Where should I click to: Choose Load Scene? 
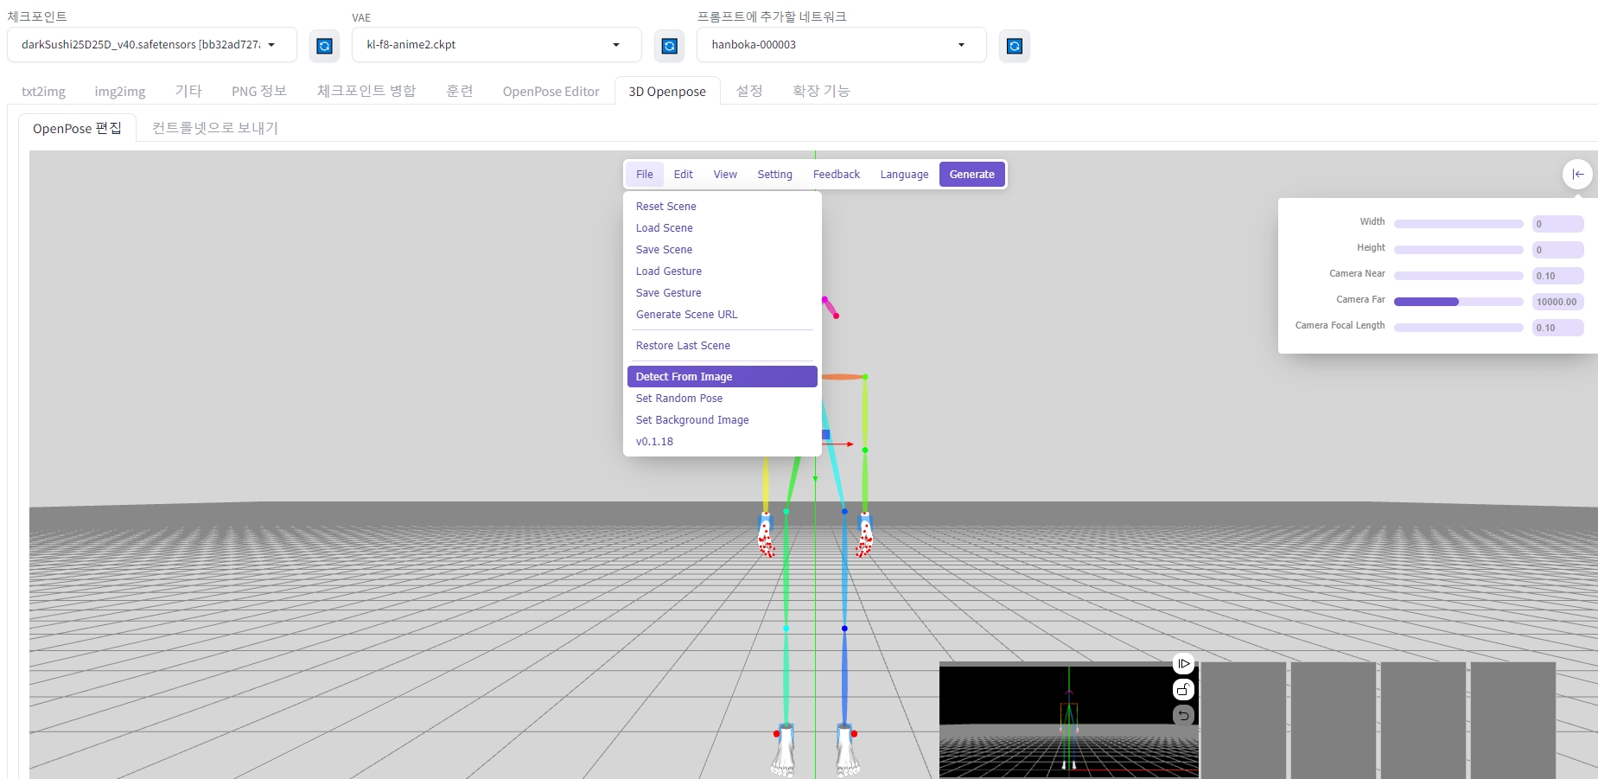point(723,227)
